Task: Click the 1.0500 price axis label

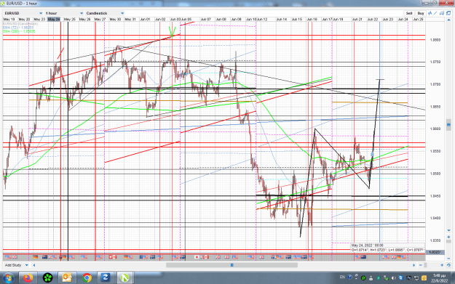Action: click(x=435, y=174)
